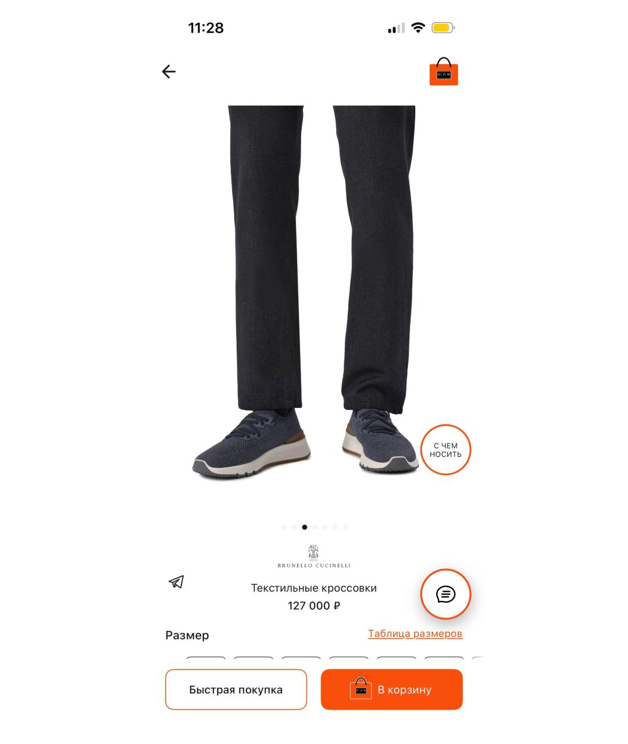This screenshot has height=744, width=628.
Task: Open the chat support bubble icon
Action: [x=445, y=594]
